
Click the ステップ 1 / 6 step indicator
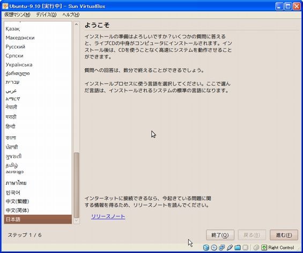point(25,235)
